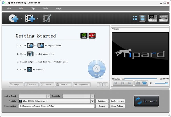Click the Destination path field
The height and width of the screenshot is (117, 171).
click(x=56, y=106)
